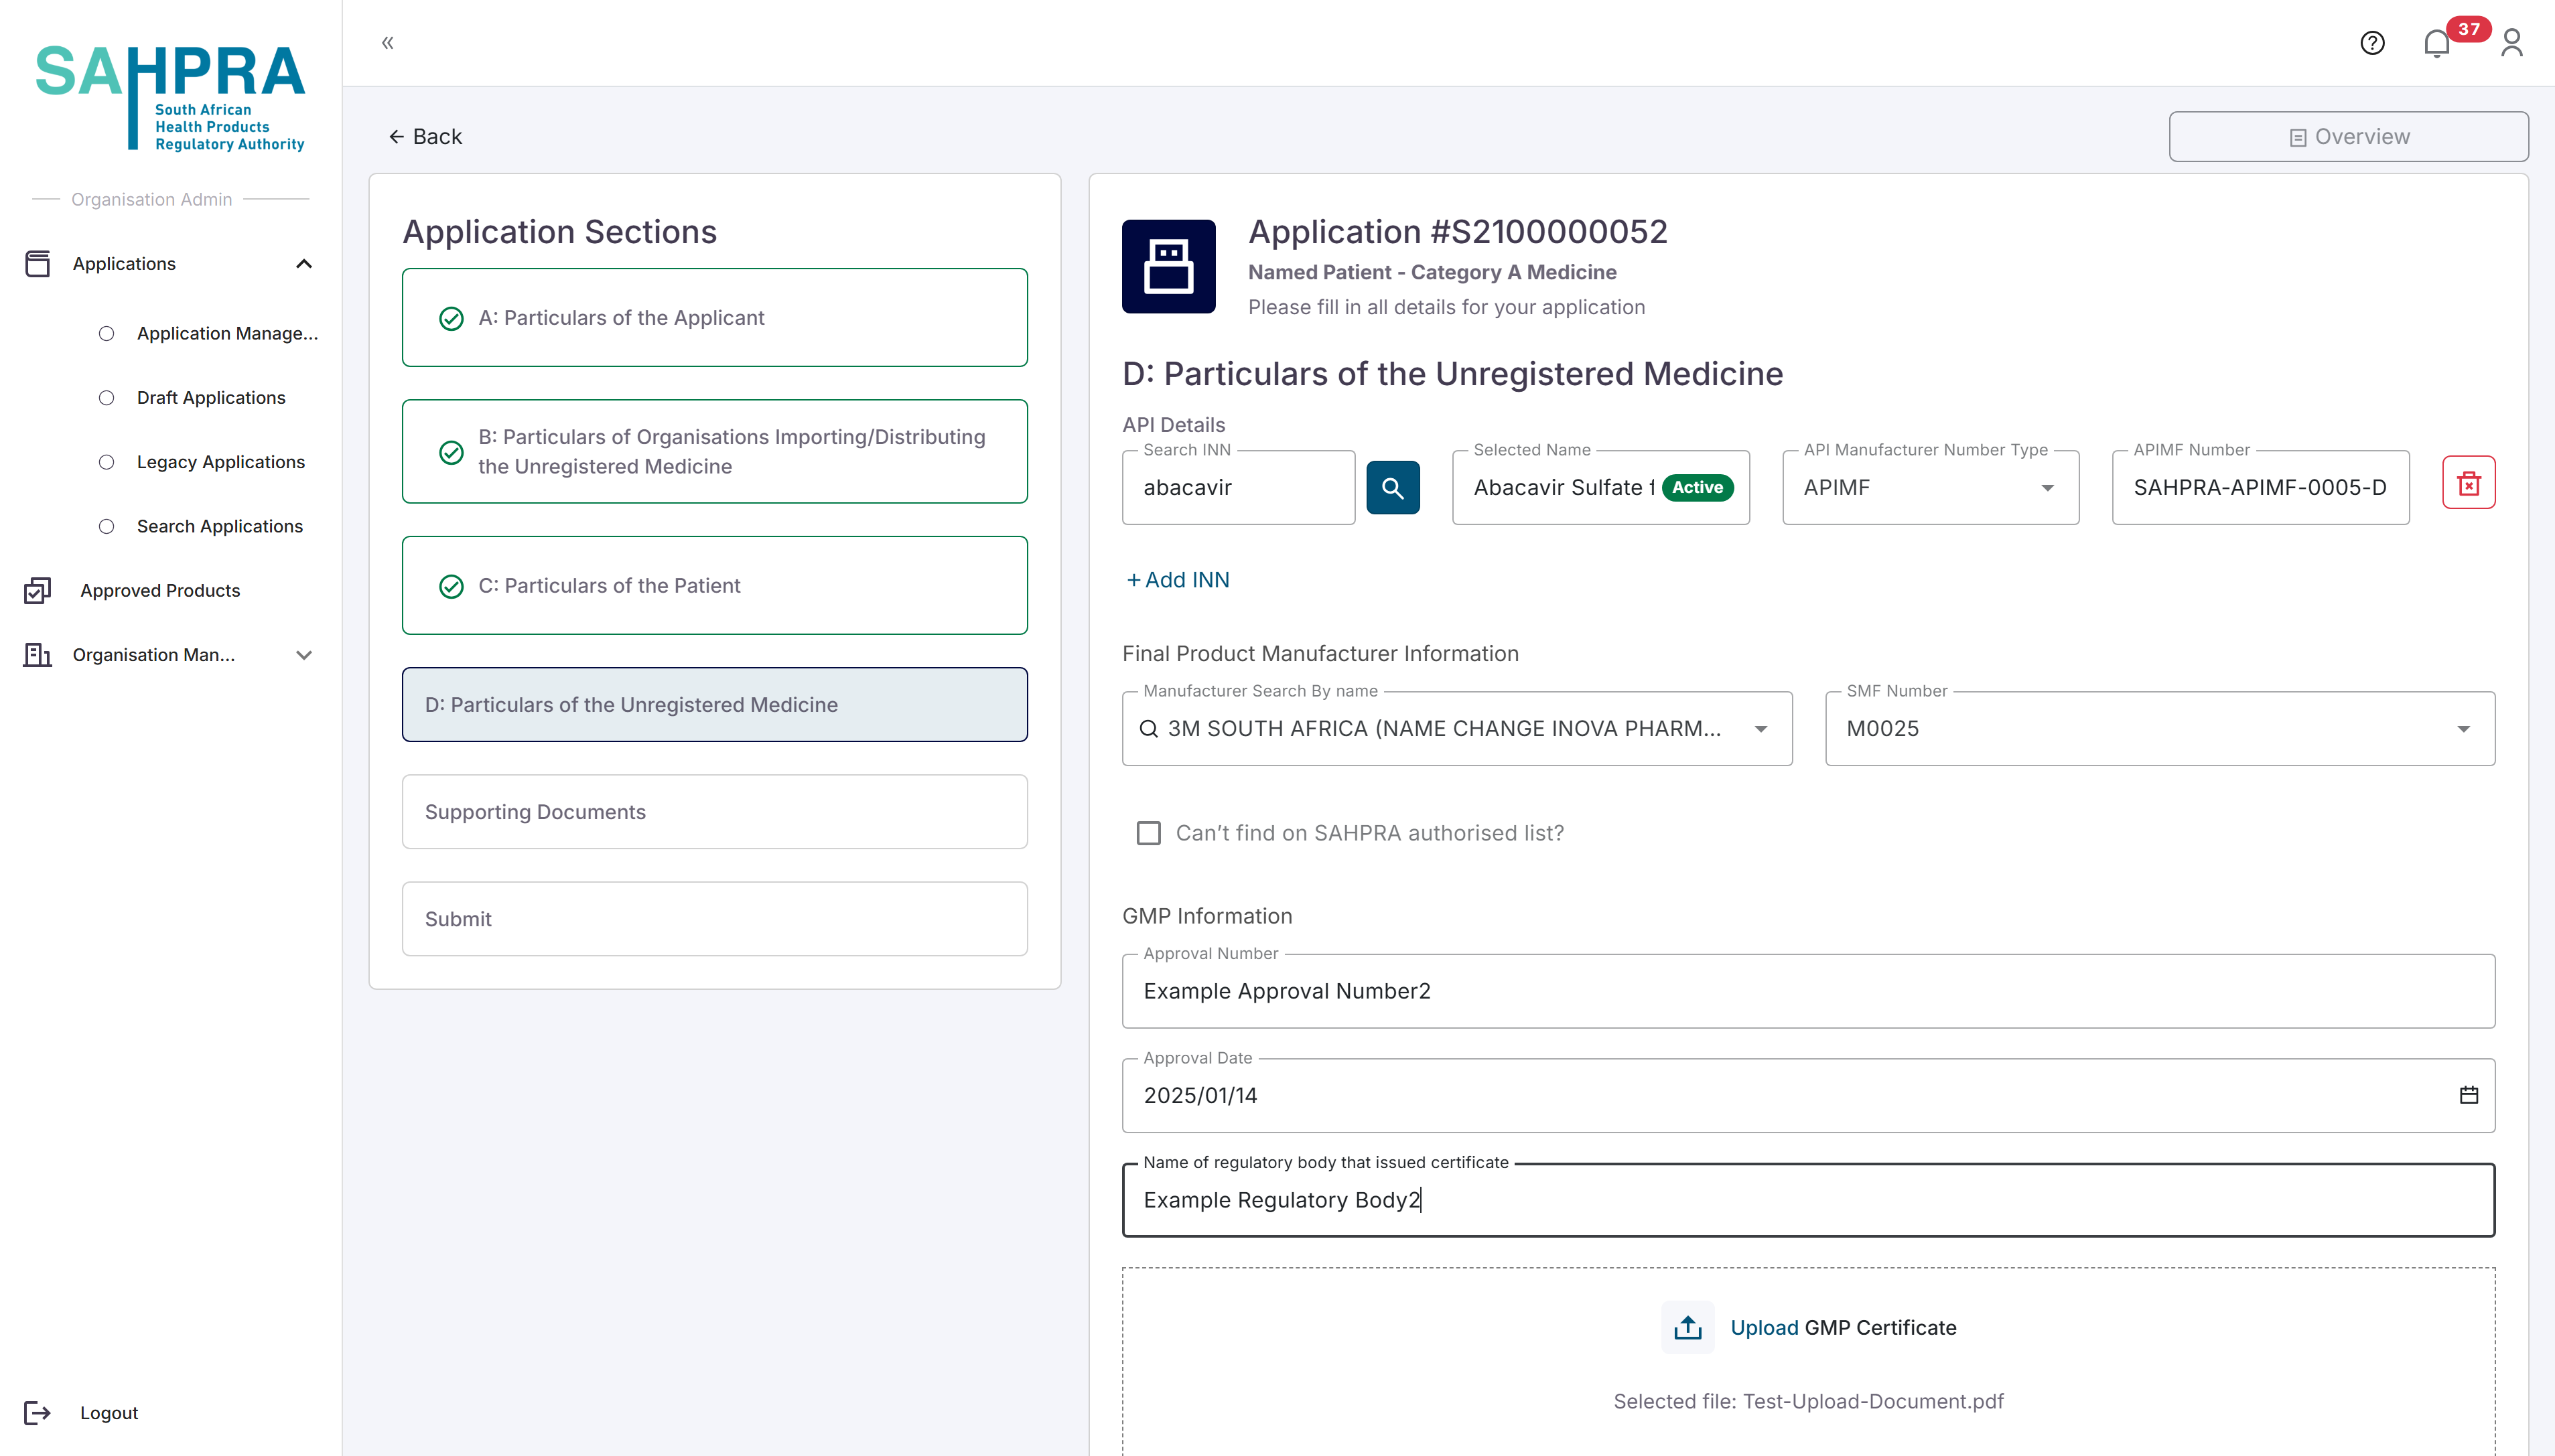This screenshot has height=1456, width=2555.
Task: Open API Manufacturer Number Type dropdown
Action: [1930, 488]
